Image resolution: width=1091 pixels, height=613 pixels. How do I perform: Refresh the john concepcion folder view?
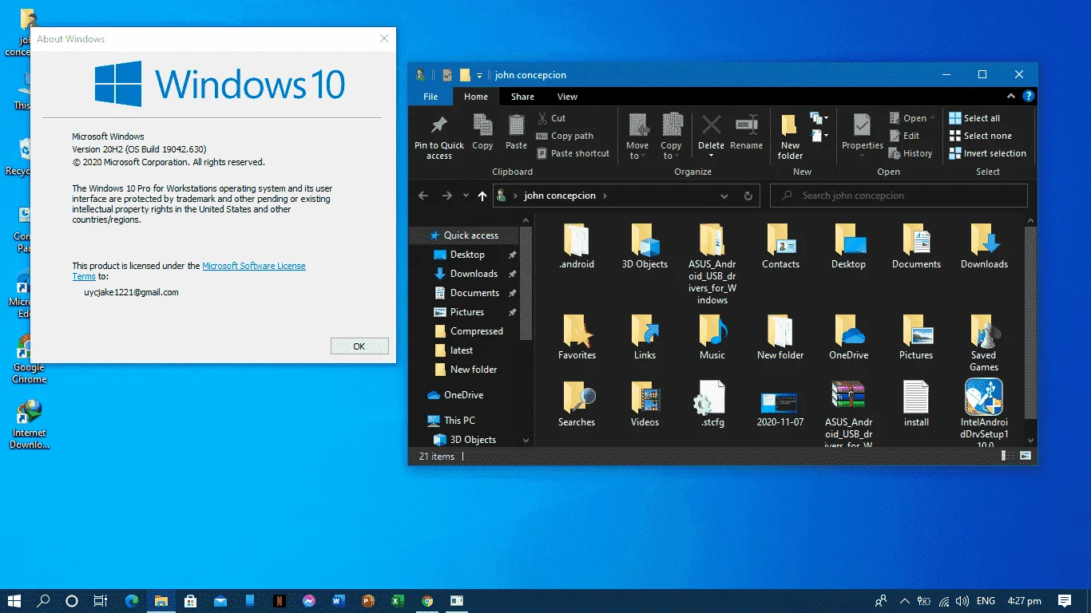pyautogui.click(x=748, y=196)
